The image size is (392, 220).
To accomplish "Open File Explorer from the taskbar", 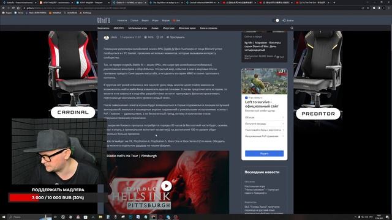I will 100,217.
